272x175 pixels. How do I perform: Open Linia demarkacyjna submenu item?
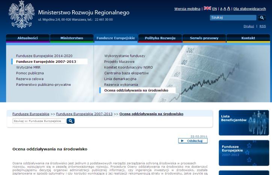click(120, 79)
